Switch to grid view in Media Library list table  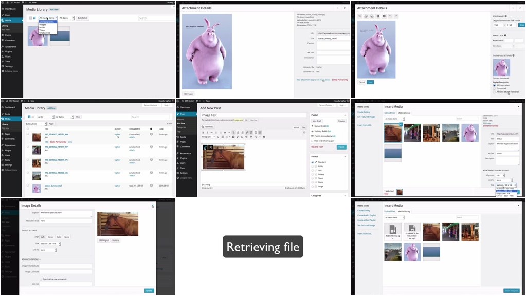coord(32,117)
